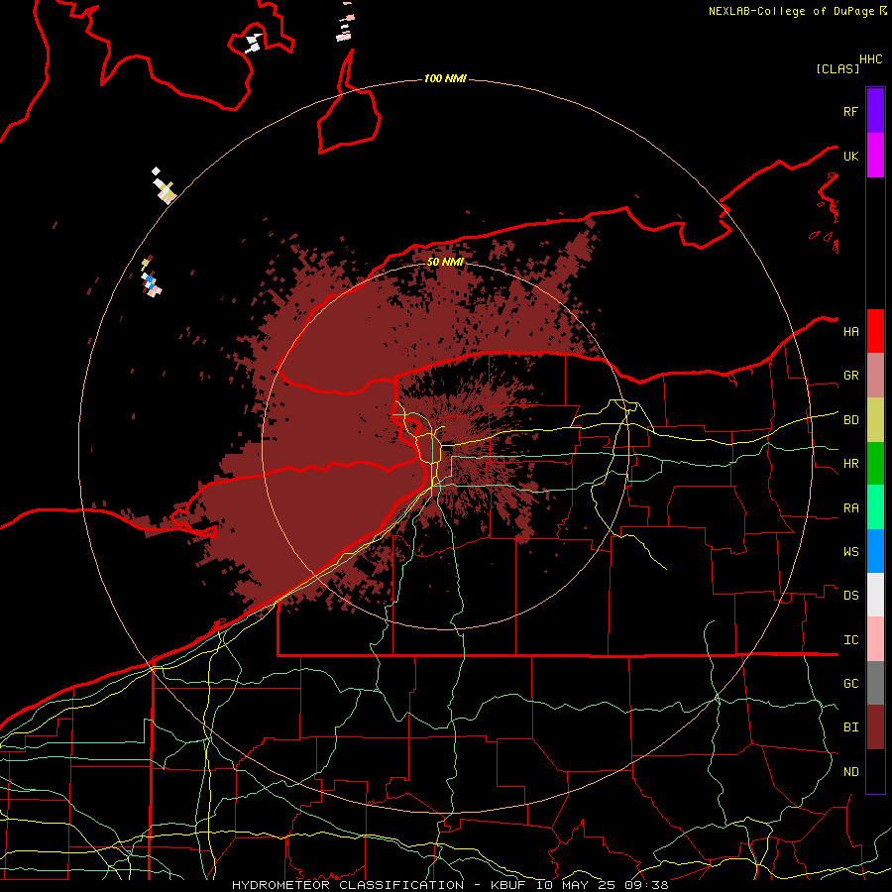The width and height of the screenshot is (892, 892).
Task: Click the GC gray legend swatch
Action: (x=875, y=683)
